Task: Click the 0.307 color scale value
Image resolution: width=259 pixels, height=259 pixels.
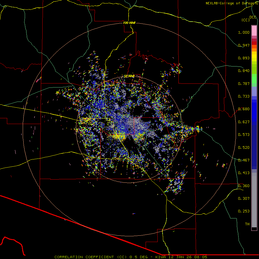Action: click(244, 199)
